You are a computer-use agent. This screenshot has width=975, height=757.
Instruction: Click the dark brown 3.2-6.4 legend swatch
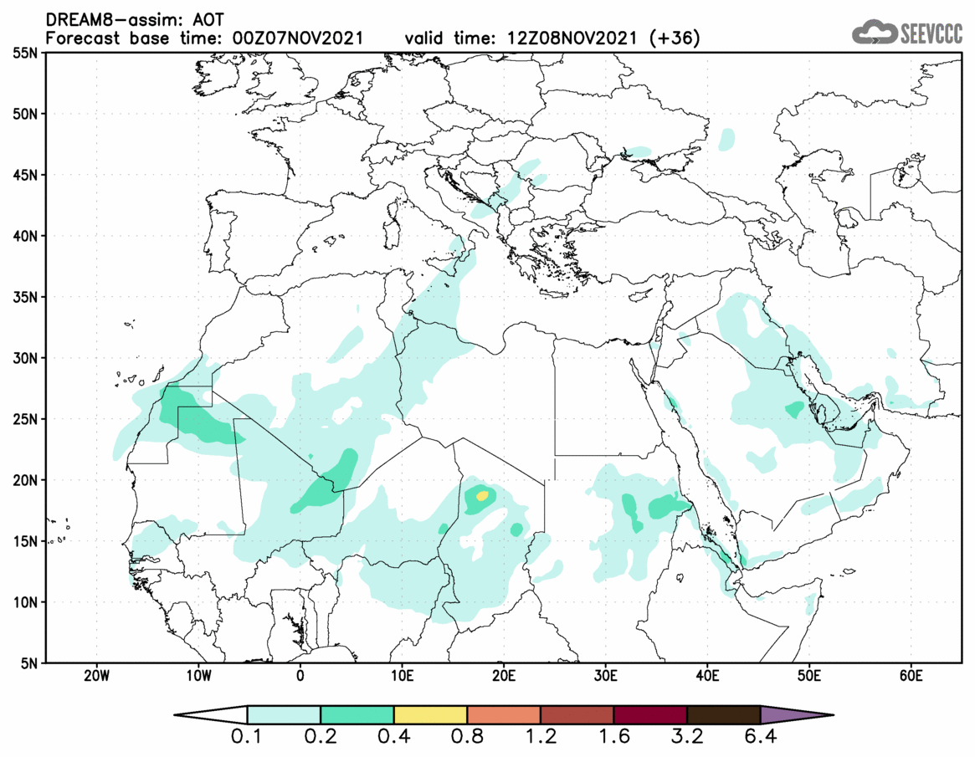click(724, 714)
